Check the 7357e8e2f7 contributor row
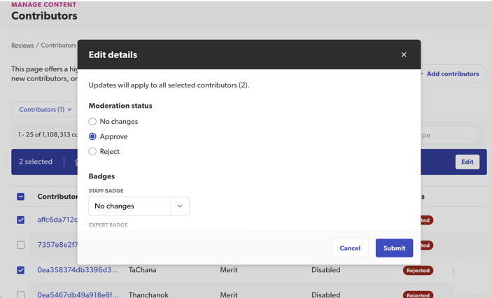 click(21, 245)
